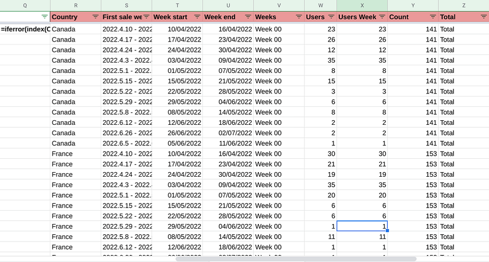Select Week end 18/06/2022 in France row
Viewport: 489px width, 262px height.
228,247
